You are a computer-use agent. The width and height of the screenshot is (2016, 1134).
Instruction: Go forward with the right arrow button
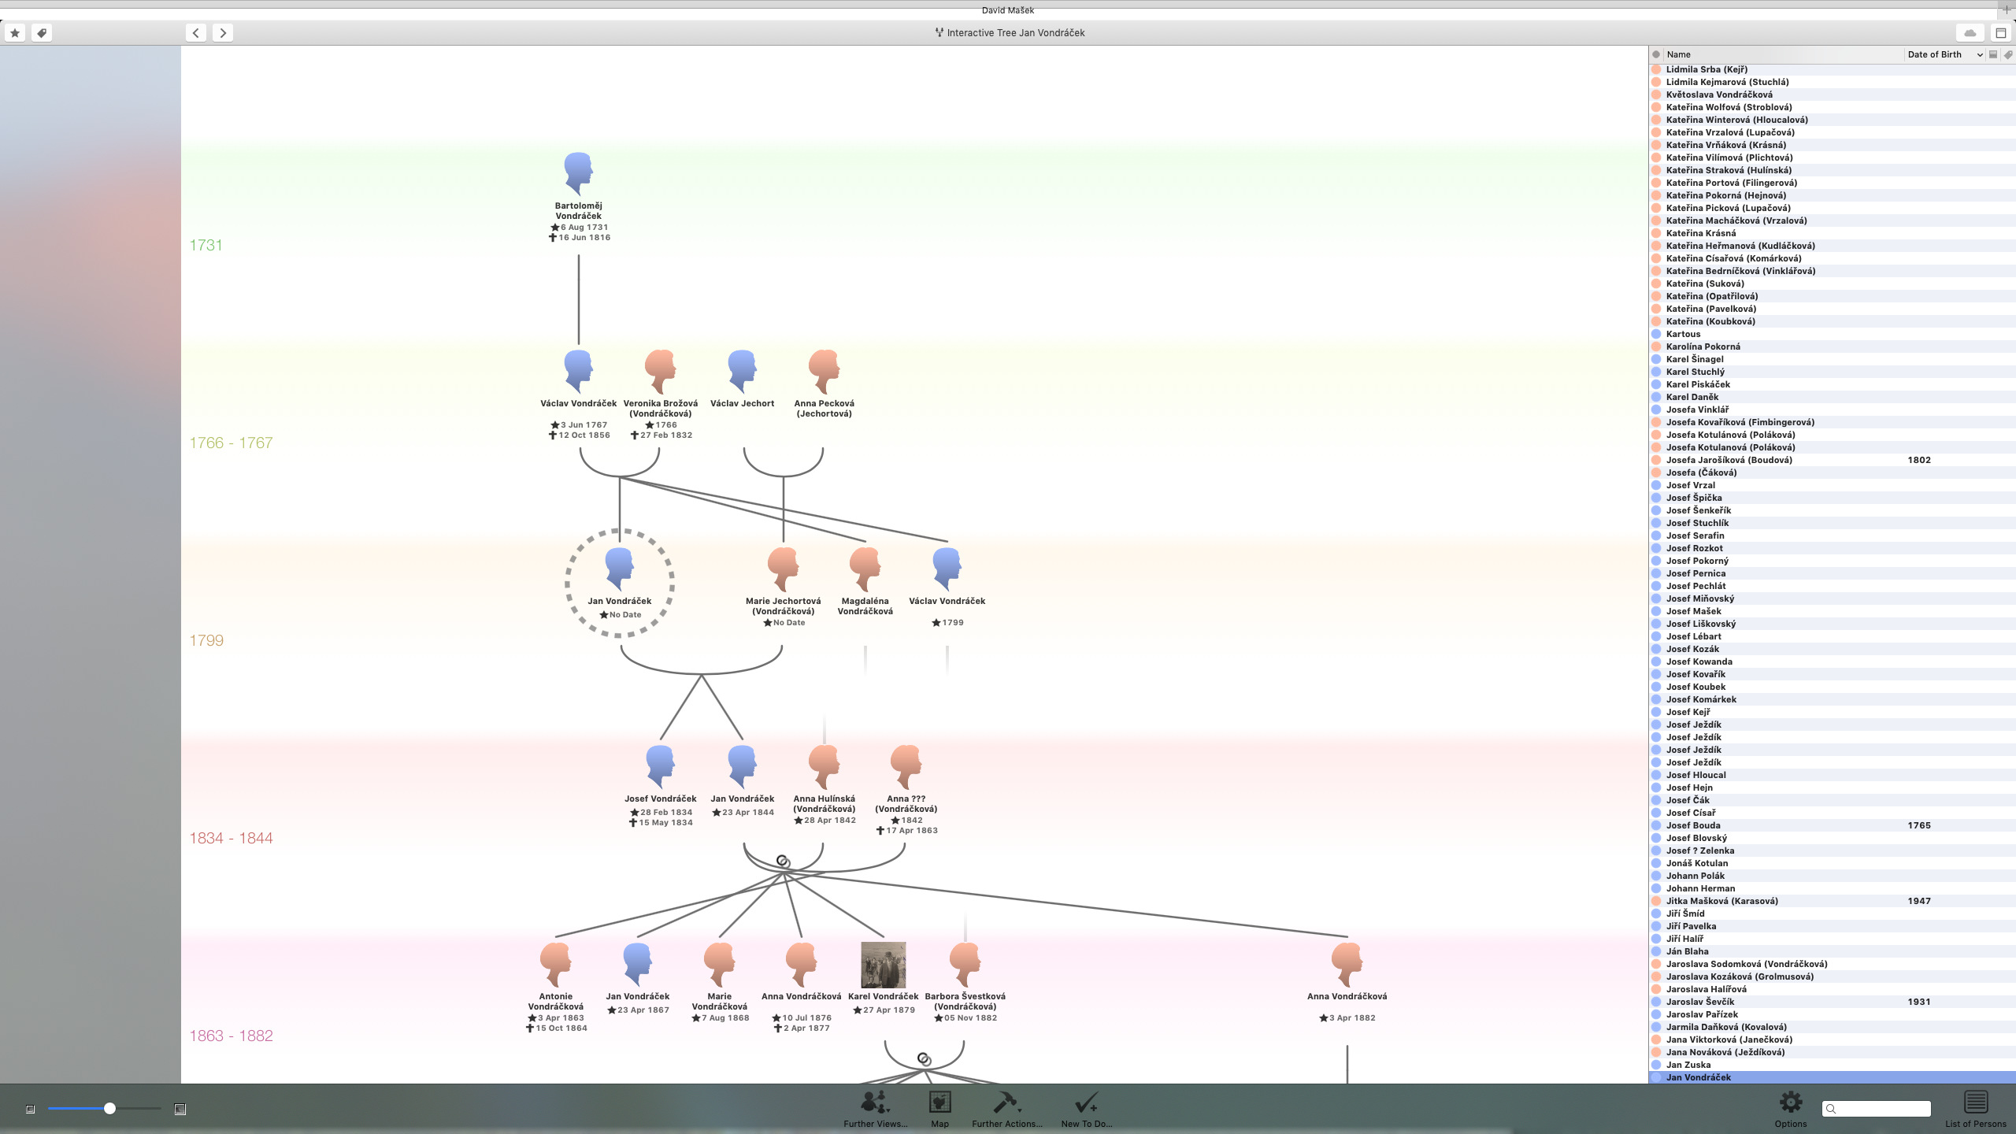pyautogui.click(x=223, y=33)
